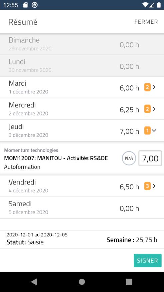This screenshot has width=164, height=292.
Task: Edit the 7,00 hours input field
Action: [150, 158]
